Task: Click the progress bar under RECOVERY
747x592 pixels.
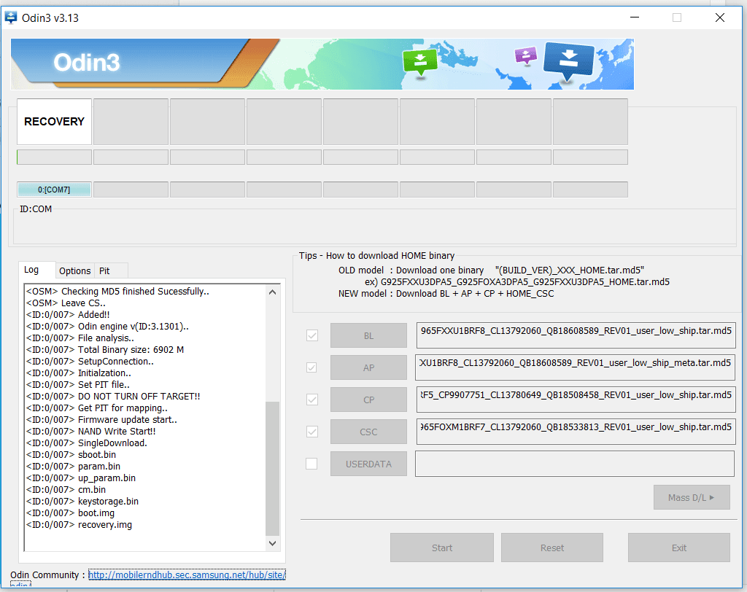Action: 54,157
